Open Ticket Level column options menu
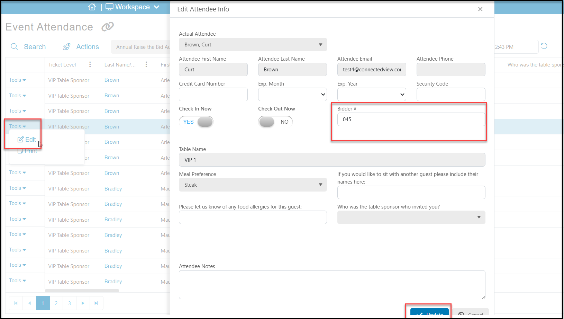The width and height of the screenshot is (564, 319). 90,64
